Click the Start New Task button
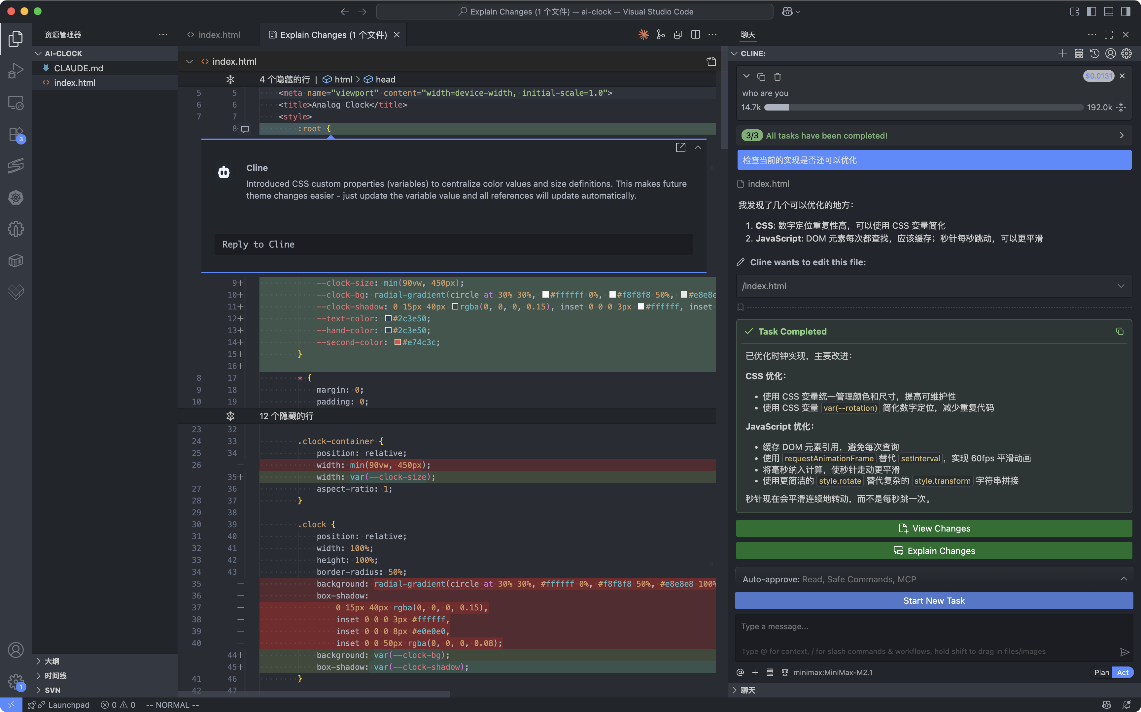Viewport: 1141px width, 712px height. click(x=934, y=601)
